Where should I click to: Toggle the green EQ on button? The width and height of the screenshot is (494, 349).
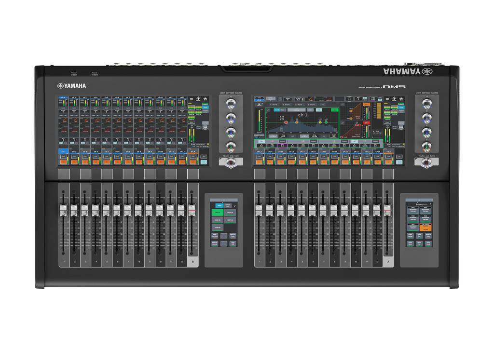pos(335,110)
